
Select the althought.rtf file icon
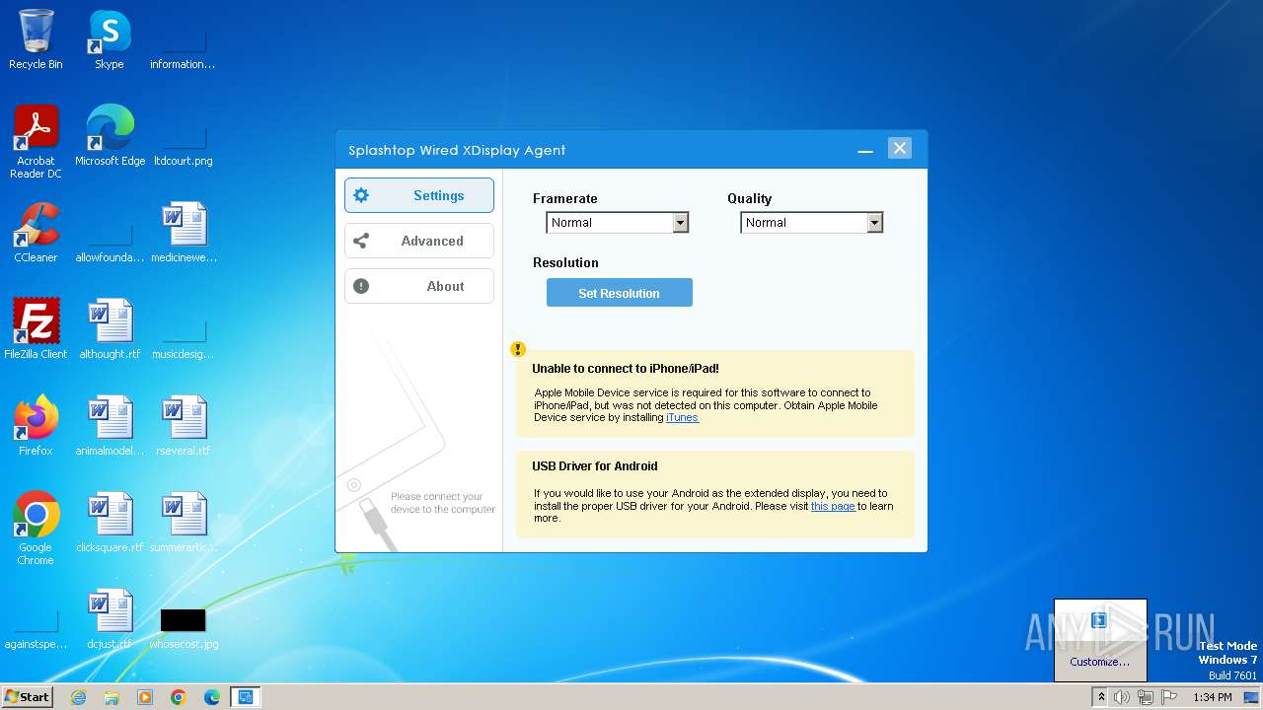tap(110, 329)
